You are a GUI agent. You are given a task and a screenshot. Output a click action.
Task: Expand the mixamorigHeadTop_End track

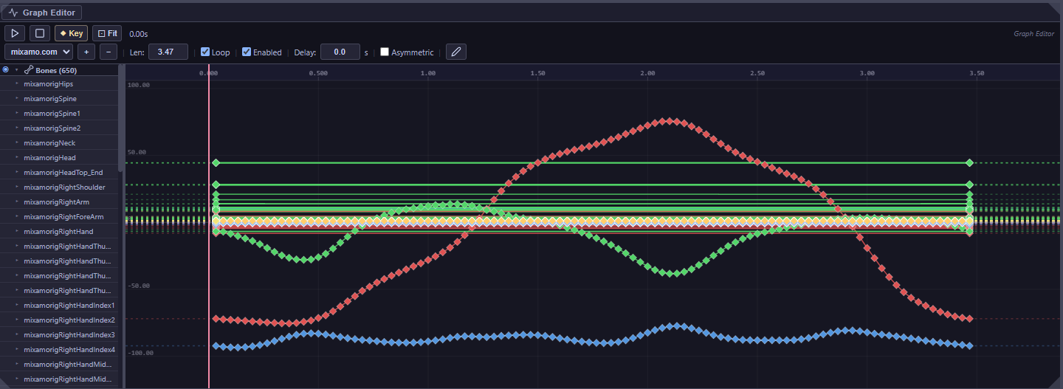[x=16, y=173]
